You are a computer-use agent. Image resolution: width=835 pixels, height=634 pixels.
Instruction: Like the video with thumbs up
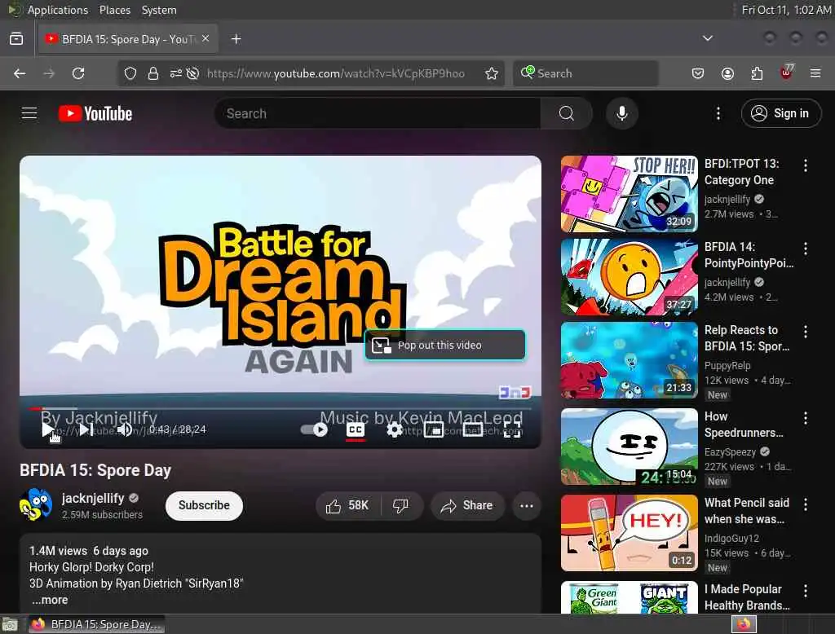[x=347, y=506]
